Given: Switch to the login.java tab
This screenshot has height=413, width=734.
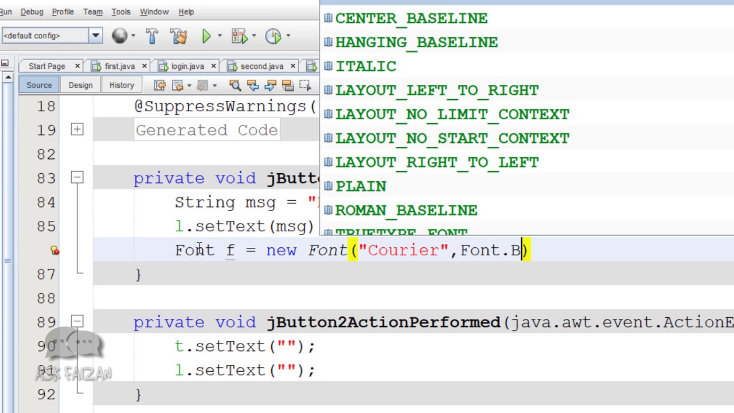Looking at the screenshot, I should tap(188, 66).
